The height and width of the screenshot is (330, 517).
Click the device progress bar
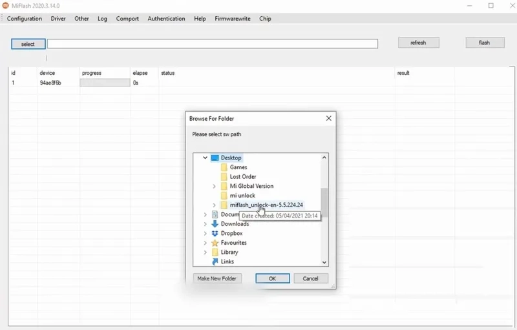pos(105,83)
